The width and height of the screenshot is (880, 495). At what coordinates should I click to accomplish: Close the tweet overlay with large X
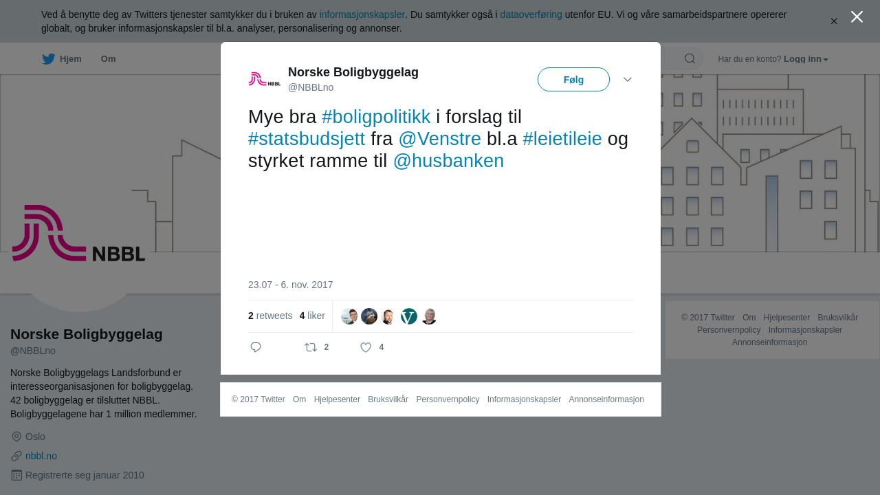pos(857,16)
